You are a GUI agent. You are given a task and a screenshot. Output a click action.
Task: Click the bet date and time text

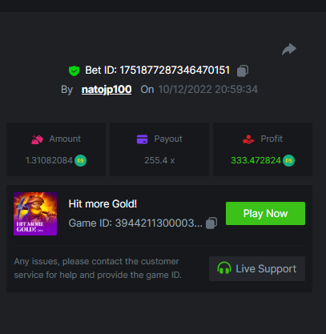click(208, 90)
